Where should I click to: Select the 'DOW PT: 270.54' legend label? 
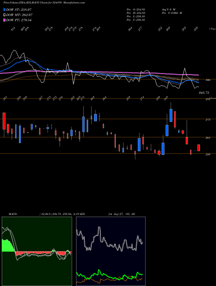19,20
